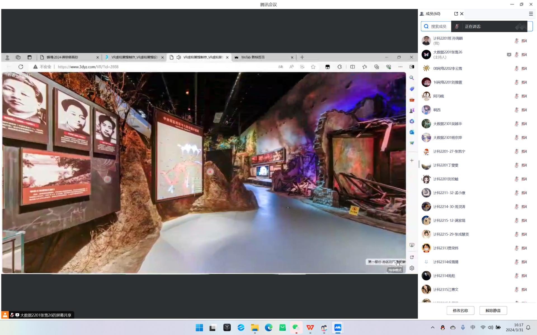The width and height of the screenshot is (537, 335).
Task: Click the search members input field
Action: coord(438,27)
